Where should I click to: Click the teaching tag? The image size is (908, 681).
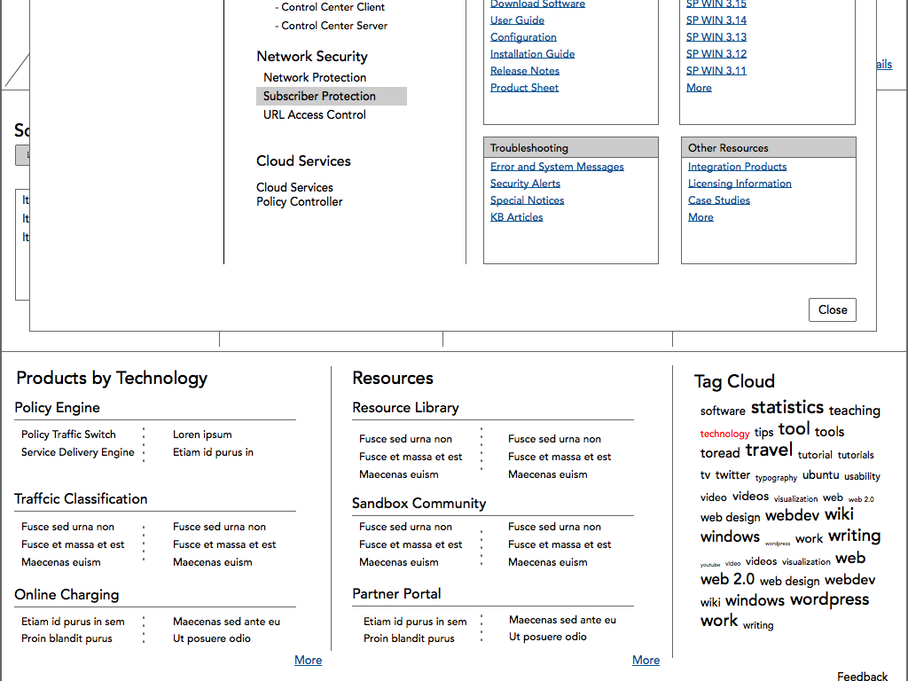tap(854, 411)
